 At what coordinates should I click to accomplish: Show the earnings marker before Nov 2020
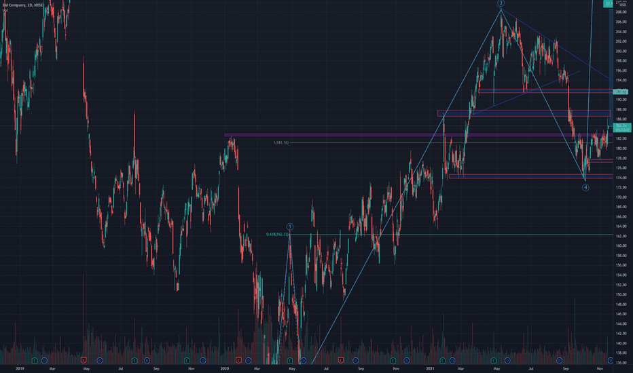point(393,360)
